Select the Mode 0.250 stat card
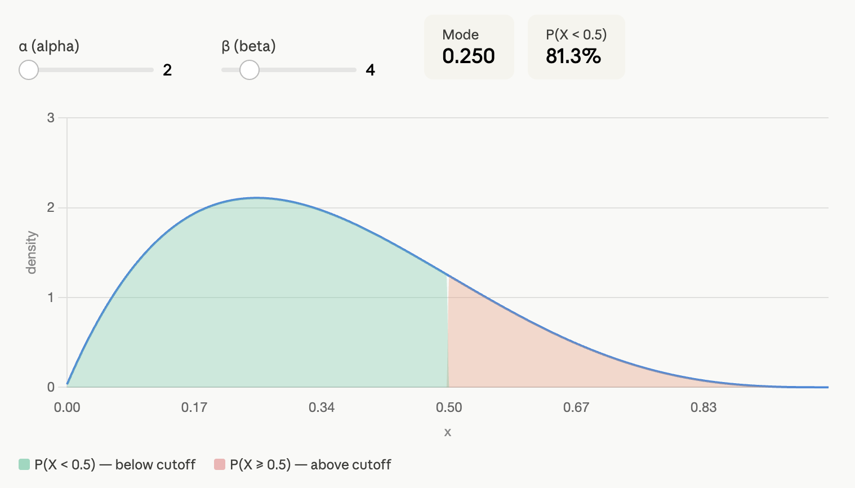 coord(469,47)
